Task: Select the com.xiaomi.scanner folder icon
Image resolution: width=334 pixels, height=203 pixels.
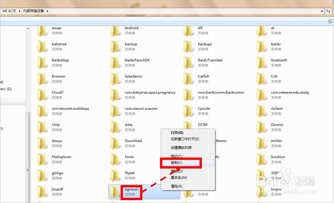Action: point(115,111)
